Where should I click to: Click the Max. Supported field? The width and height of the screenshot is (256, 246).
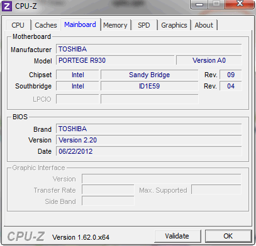pos(216,190)
